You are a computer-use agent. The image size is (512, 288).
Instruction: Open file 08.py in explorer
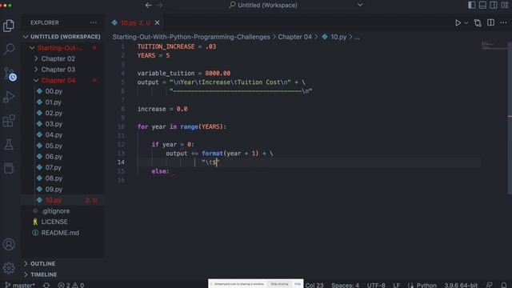(x=54, y=178)
